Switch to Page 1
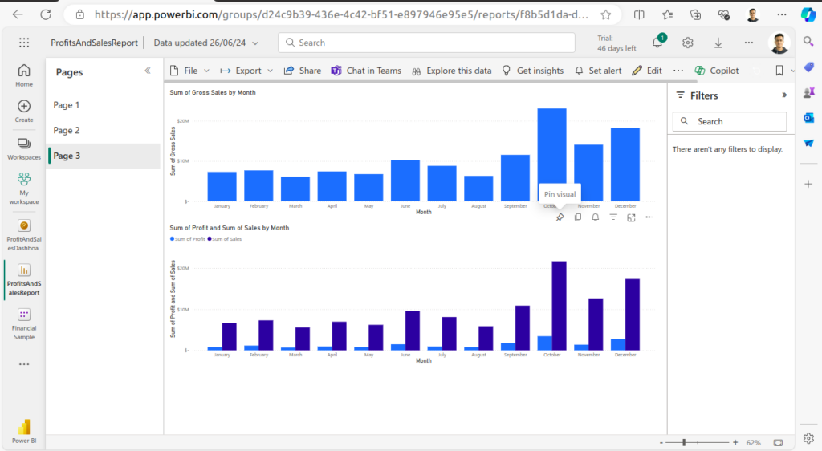This screenshot has height=451, width=822. 67,105
